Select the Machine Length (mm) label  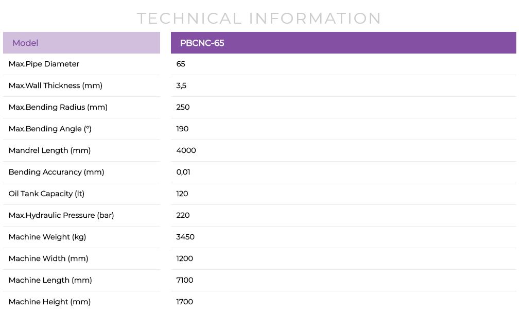click(50, 281)
